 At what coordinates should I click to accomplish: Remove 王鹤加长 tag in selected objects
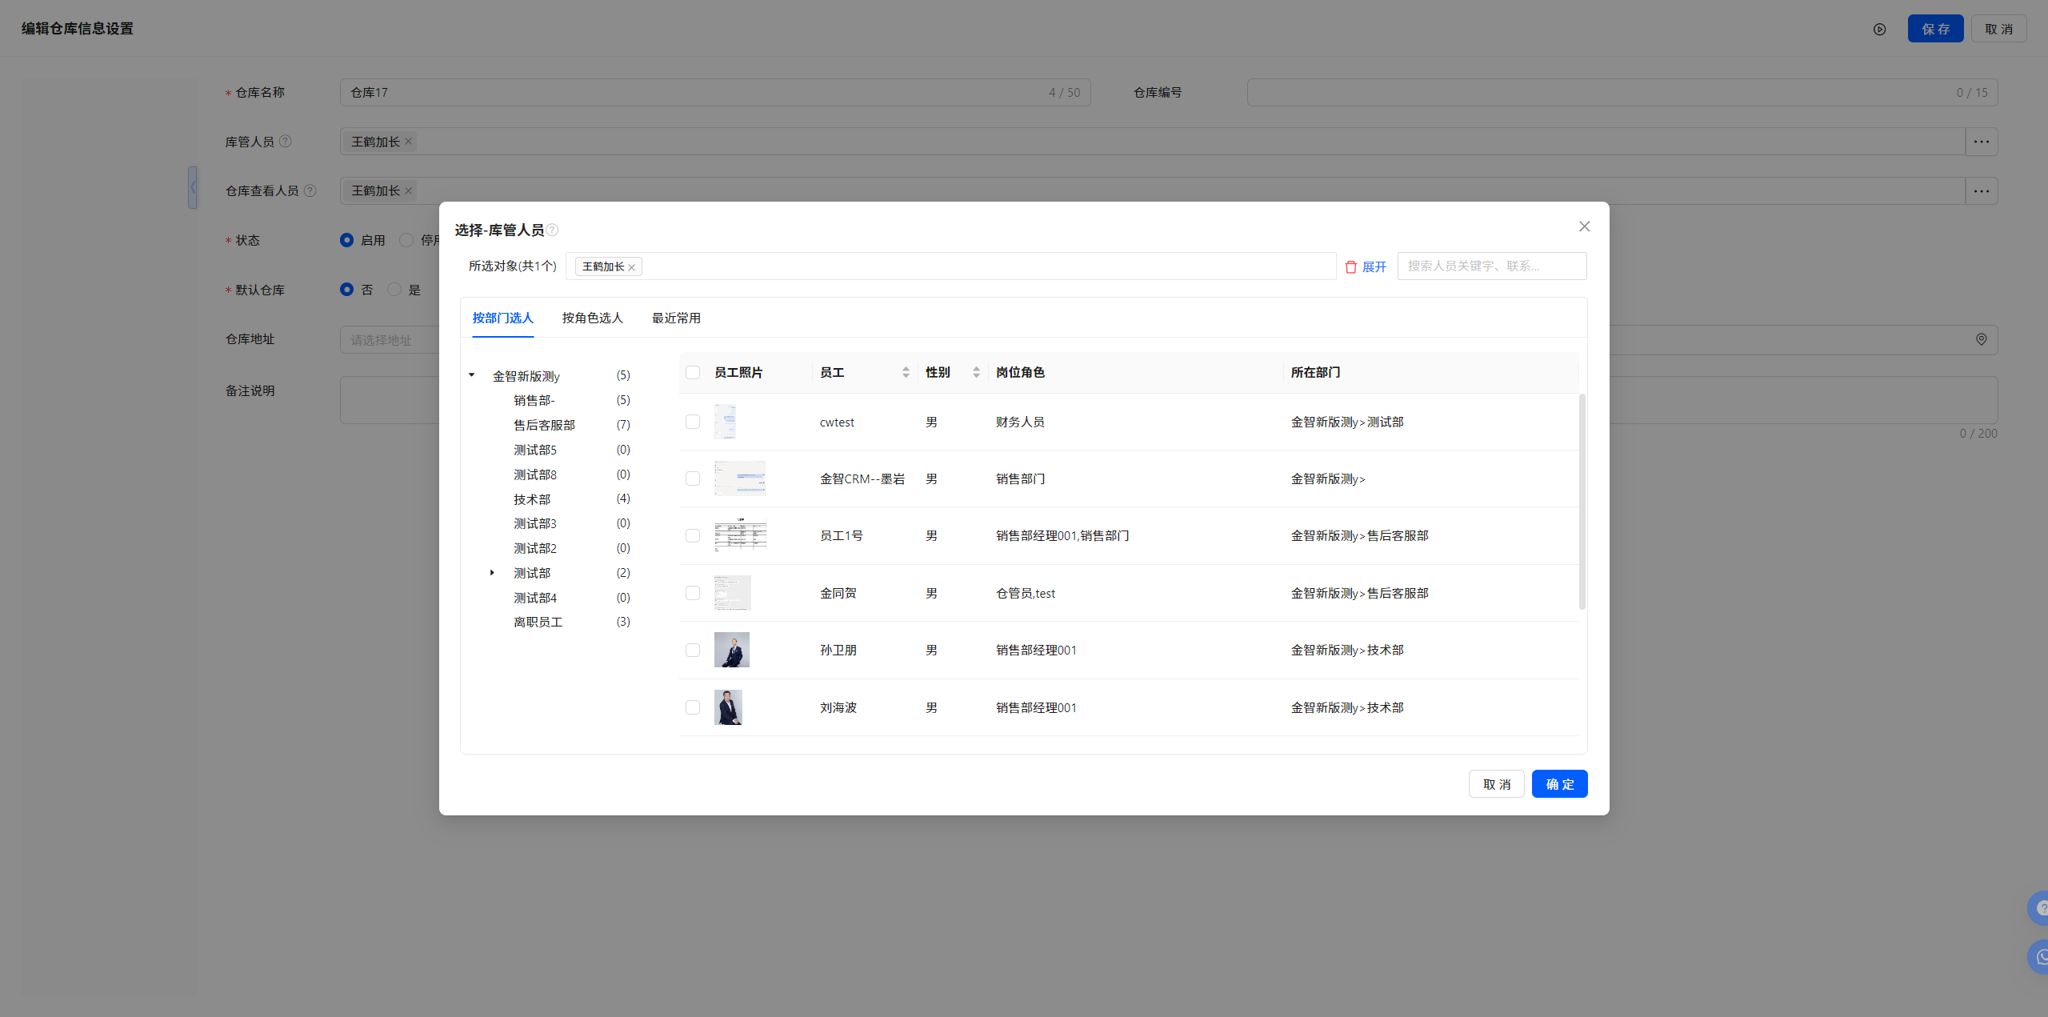(632, 267)
